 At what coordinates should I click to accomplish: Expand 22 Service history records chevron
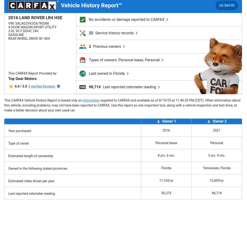(x=137, y=33)
